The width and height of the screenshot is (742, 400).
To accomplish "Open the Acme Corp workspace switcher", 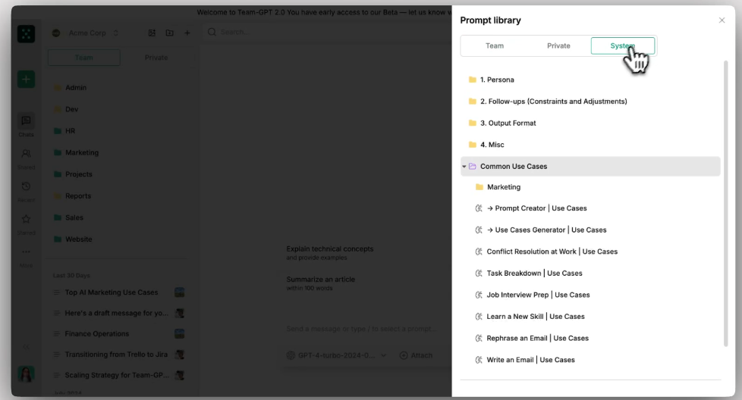I will tap(86, 33).
